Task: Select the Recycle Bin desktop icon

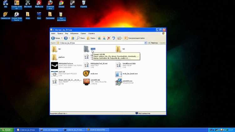Action: pyautogui.click(x=84, y=4)
